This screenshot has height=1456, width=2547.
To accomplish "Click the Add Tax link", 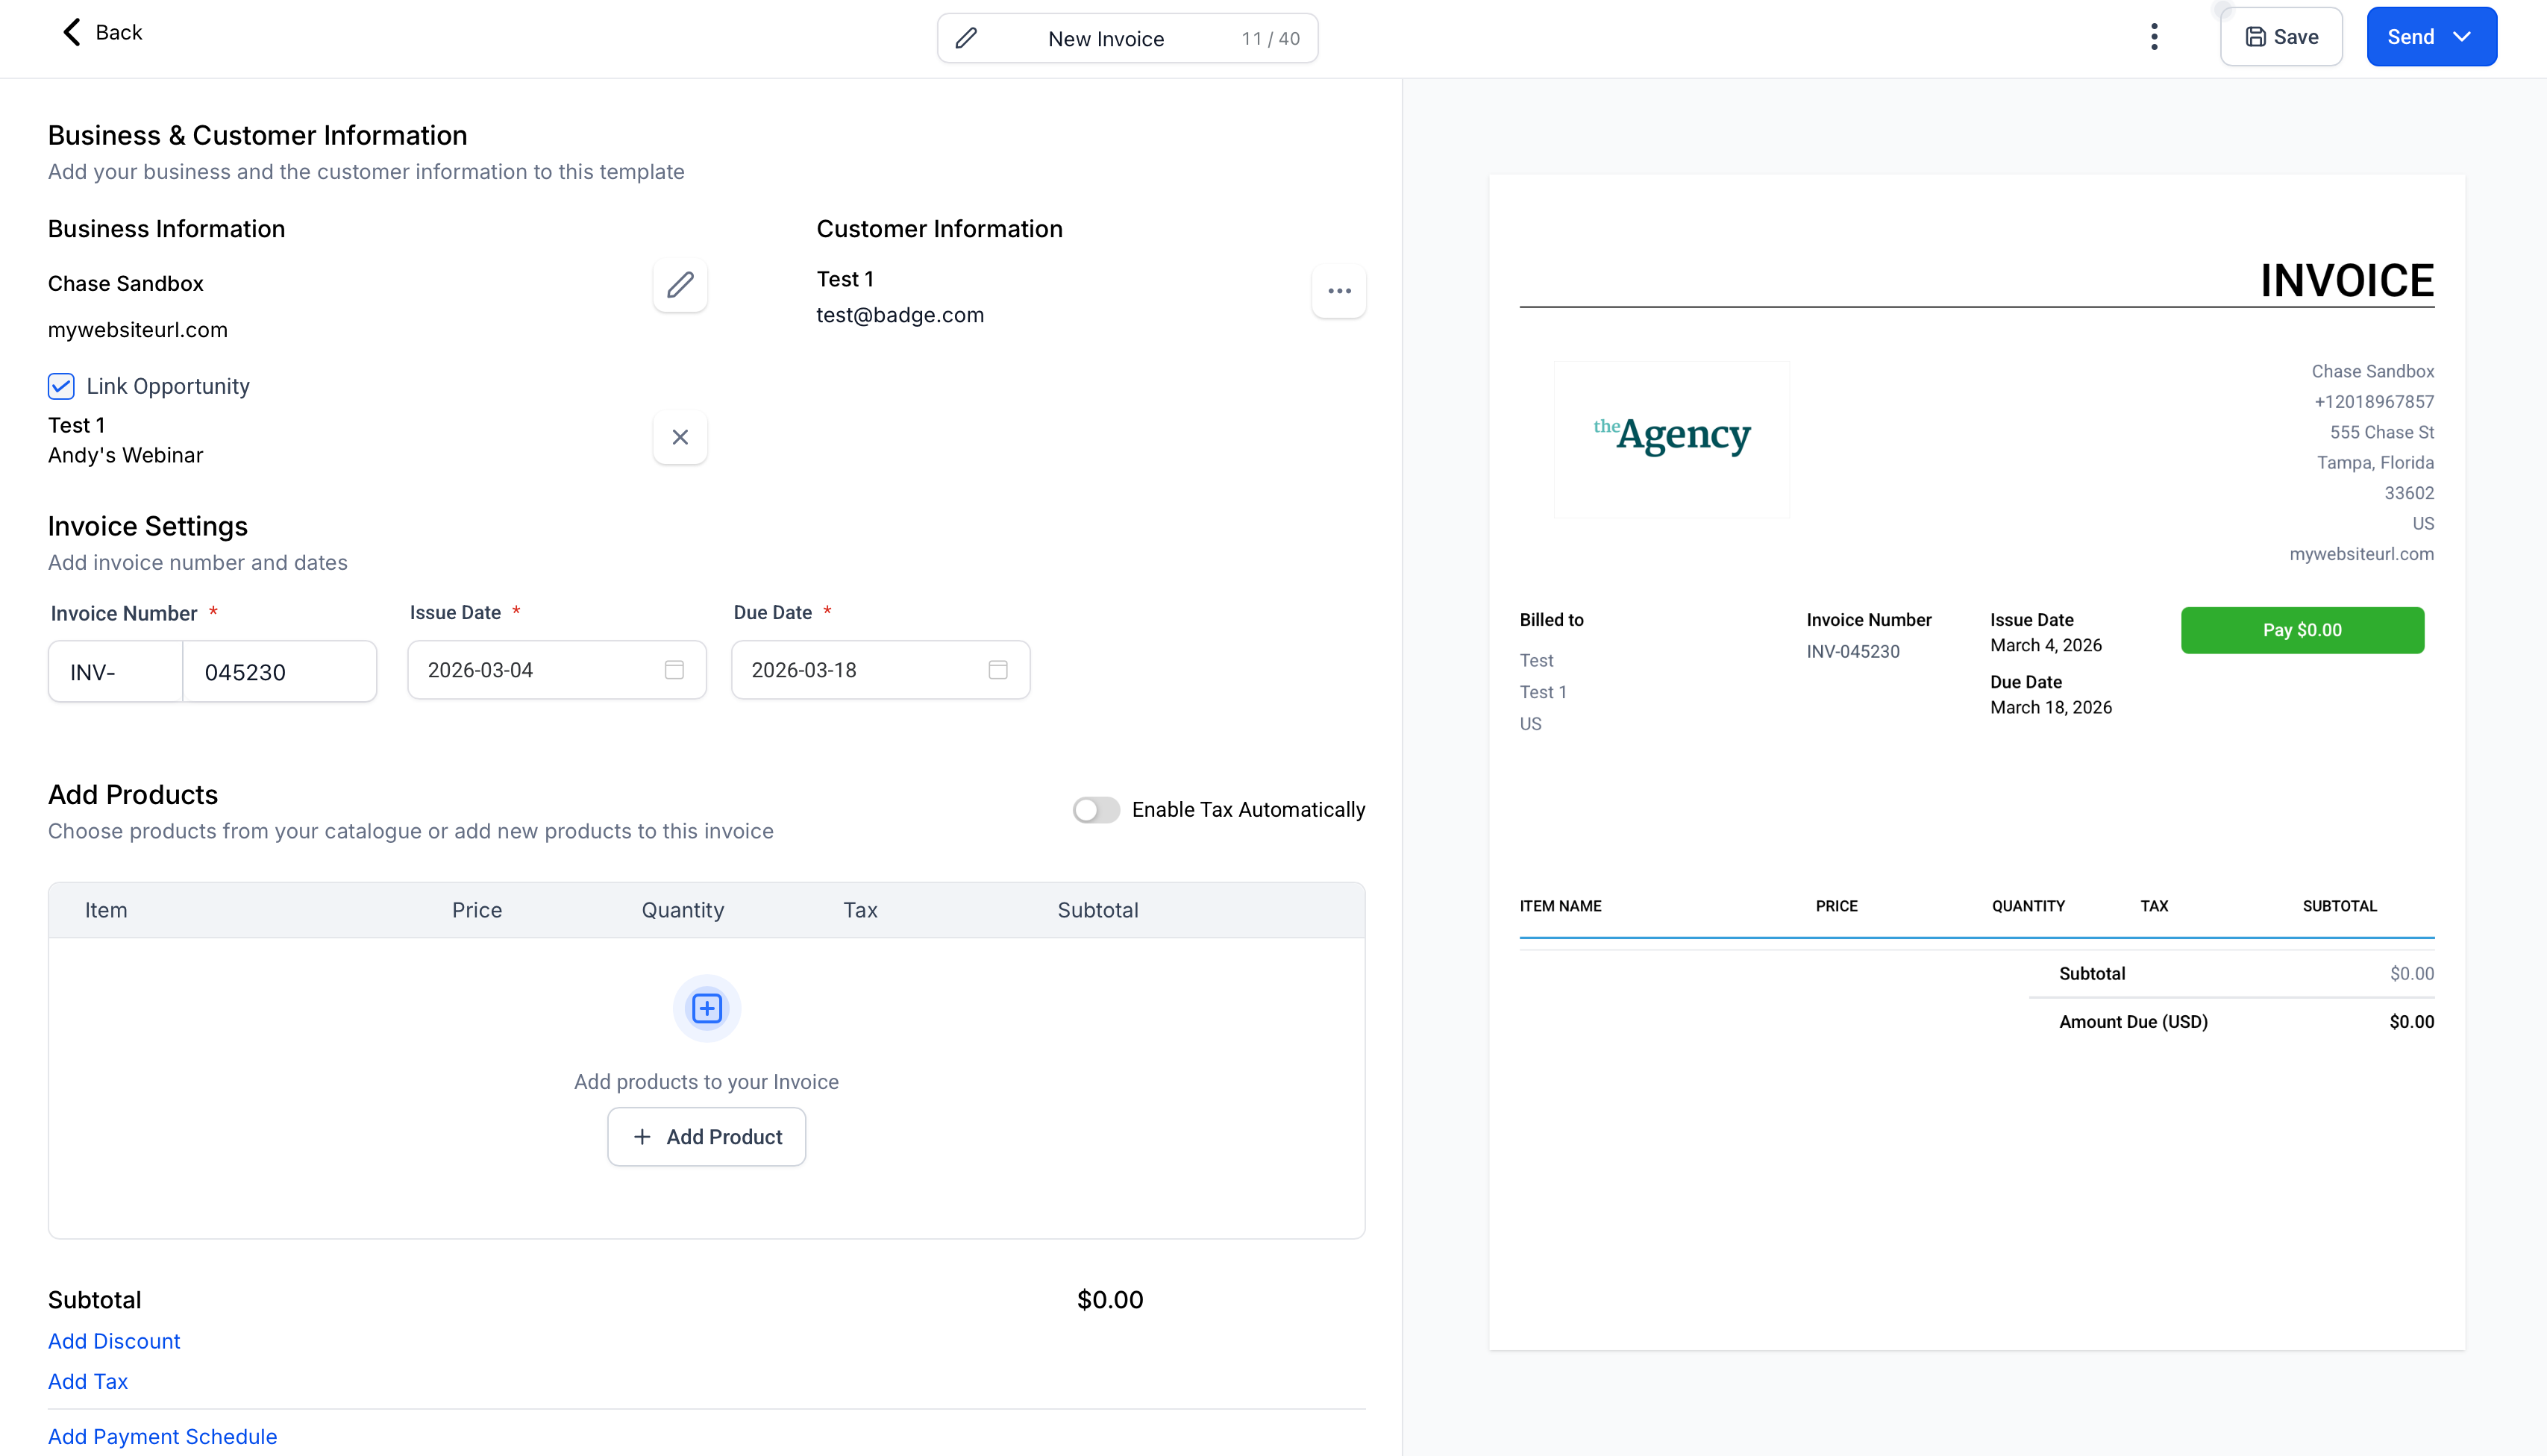I will tap(88, 1381).
